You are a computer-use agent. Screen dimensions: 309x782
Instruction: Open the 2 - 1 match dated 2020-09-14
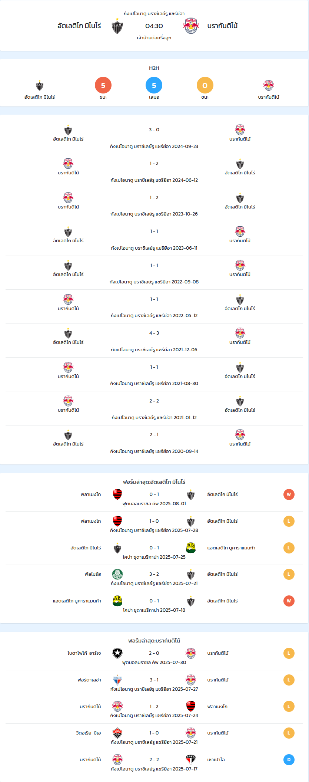click(154, 435)
